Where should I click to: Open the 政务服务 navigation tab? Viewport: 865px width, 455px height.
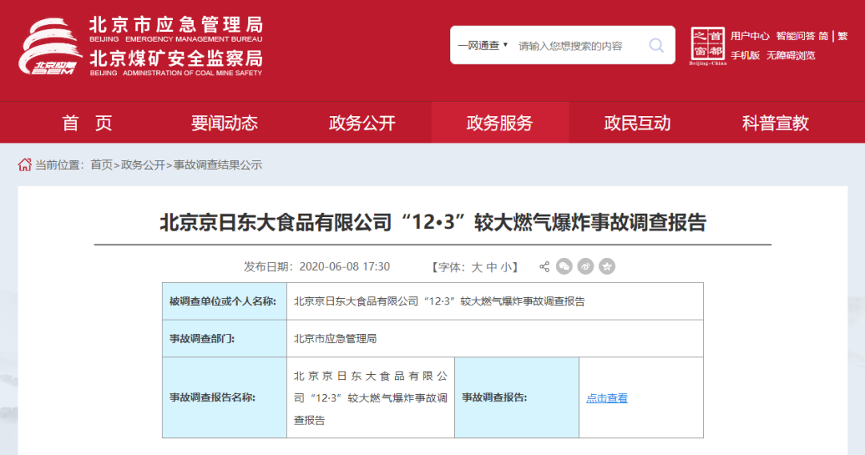[500, 123]
